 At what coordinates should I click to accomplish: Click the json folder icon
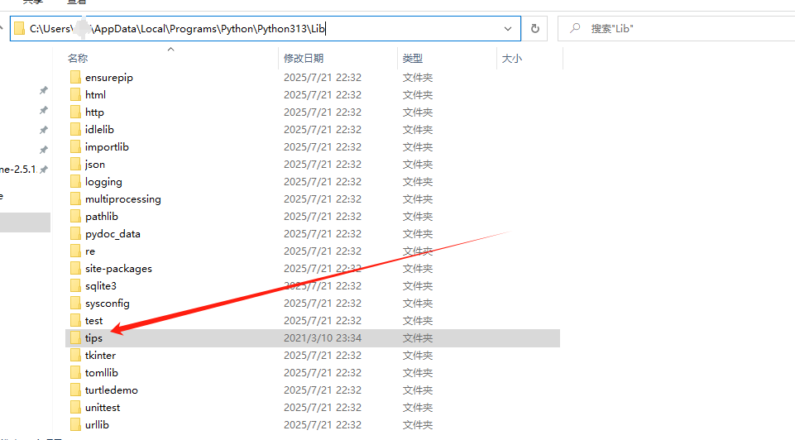(x=75, y=165)
